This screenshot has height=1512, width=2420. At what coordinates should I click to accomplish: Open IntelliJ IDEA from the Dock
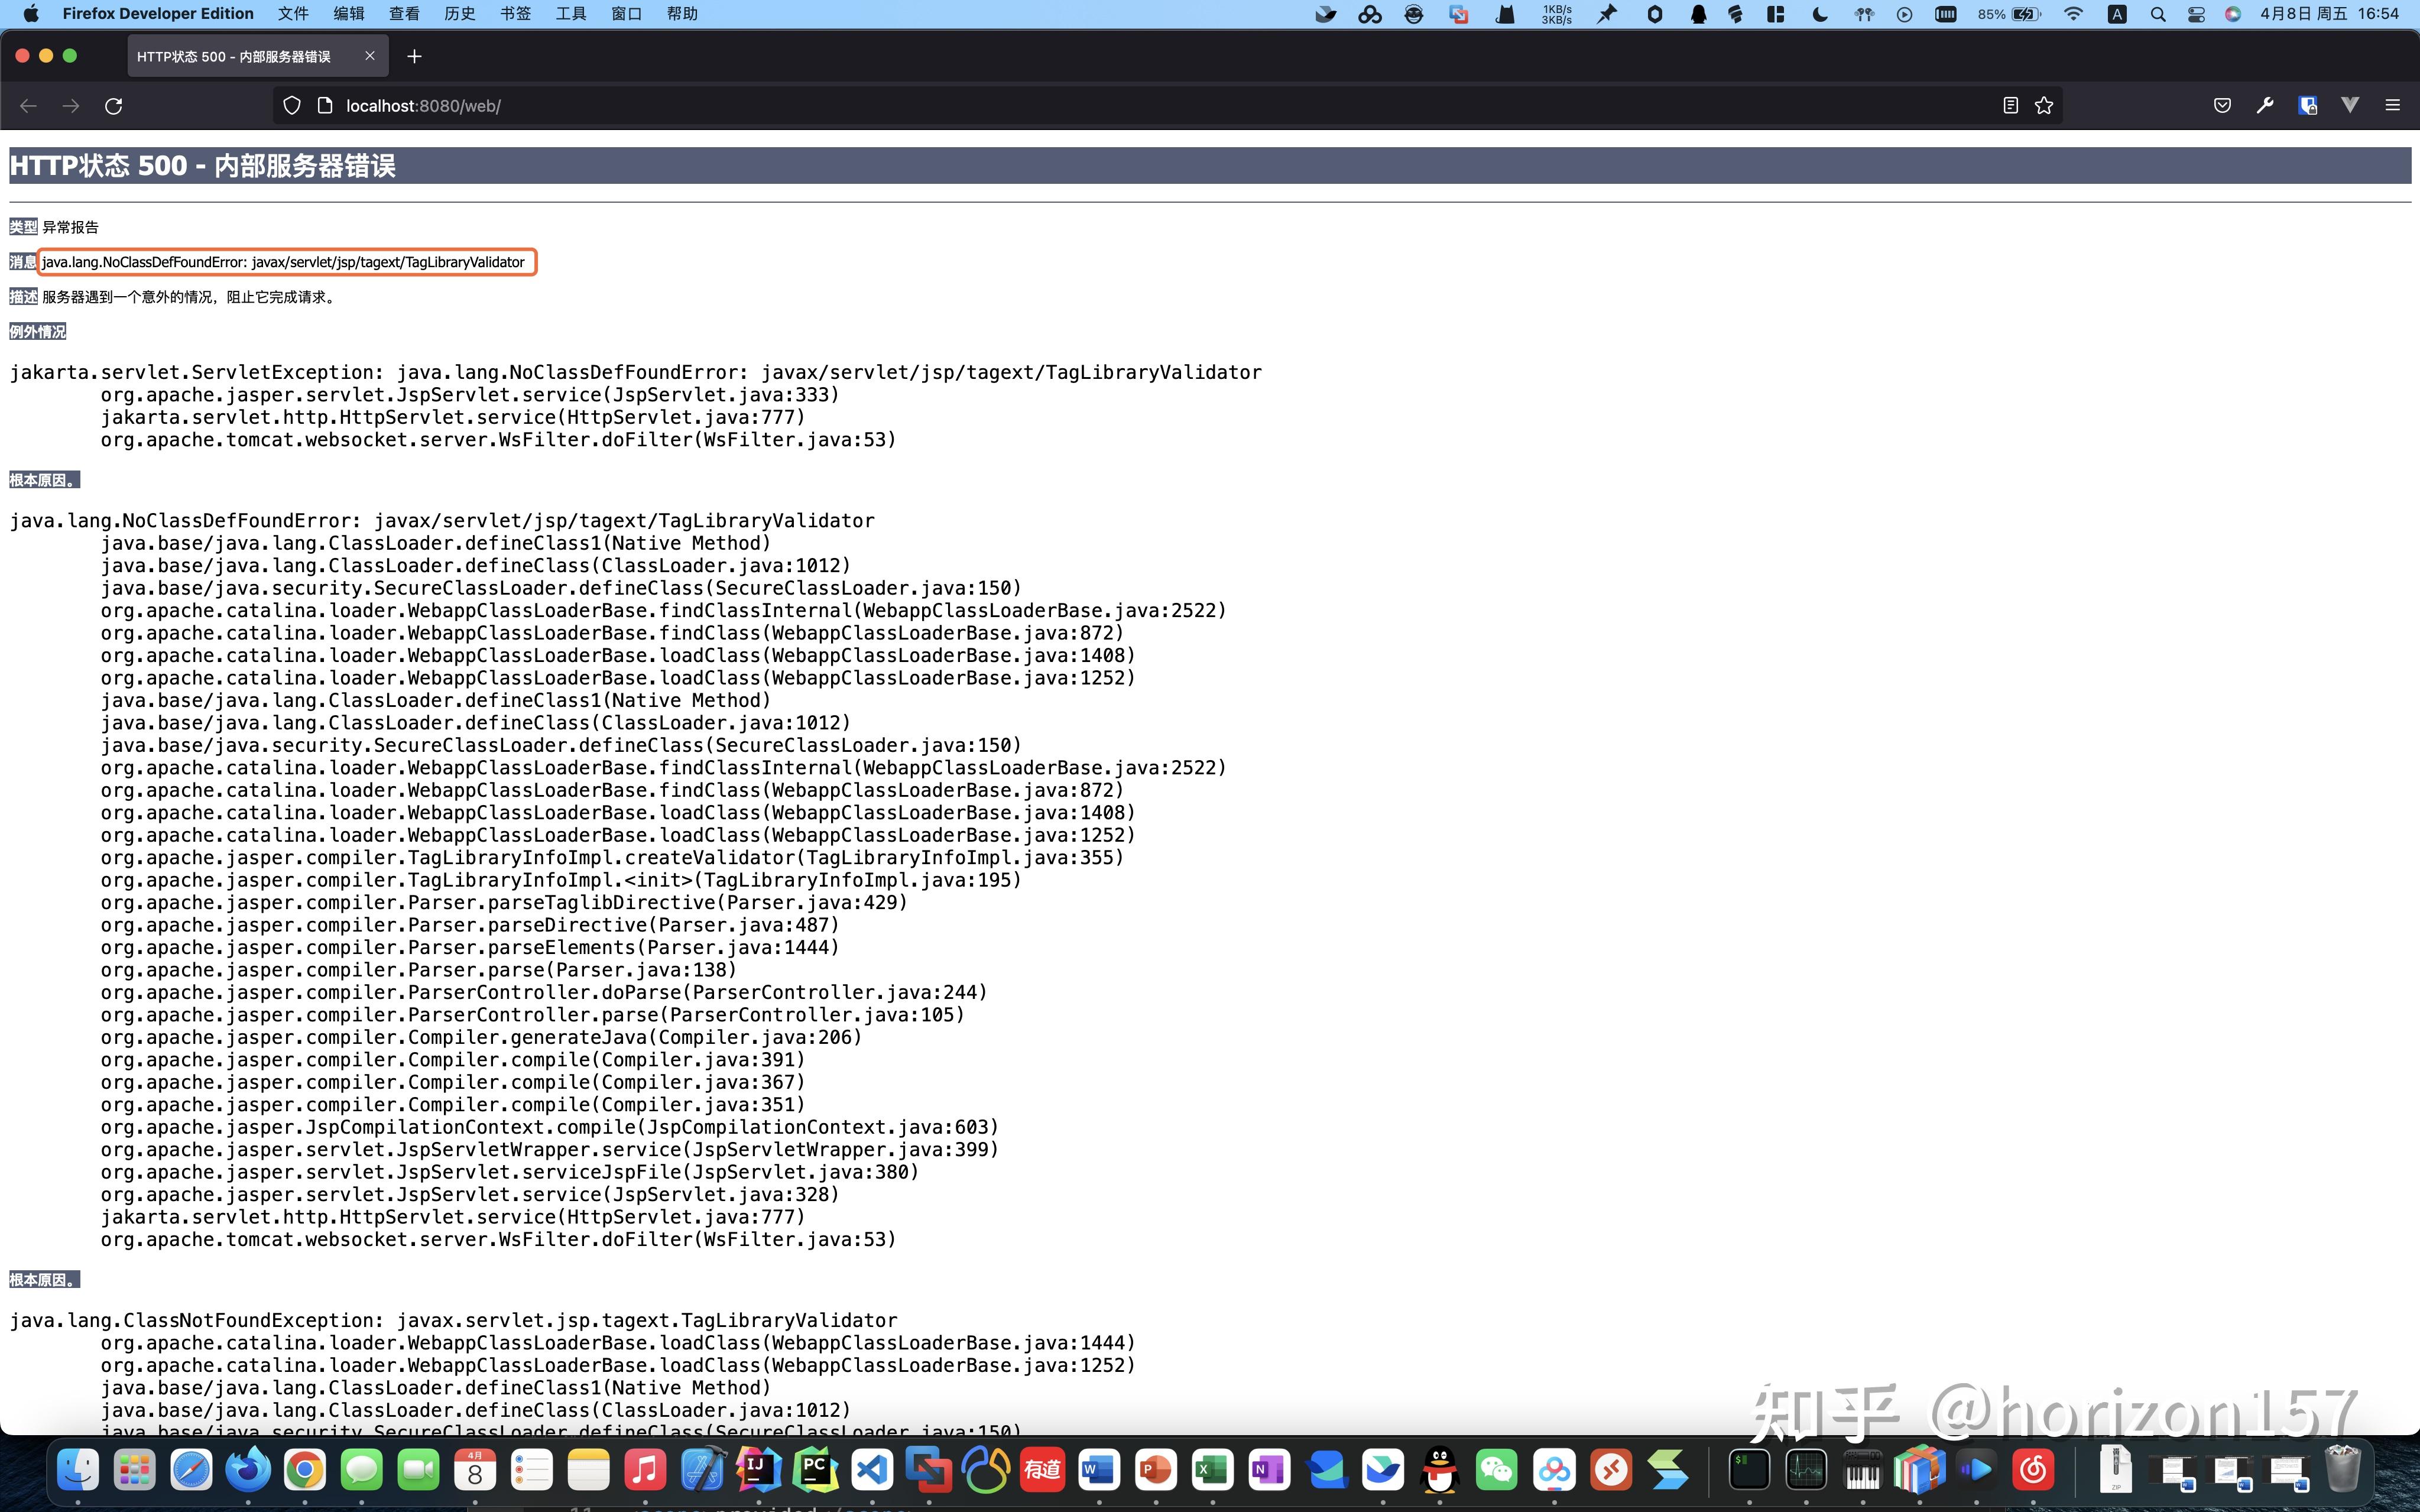(x=759, y=1470)
